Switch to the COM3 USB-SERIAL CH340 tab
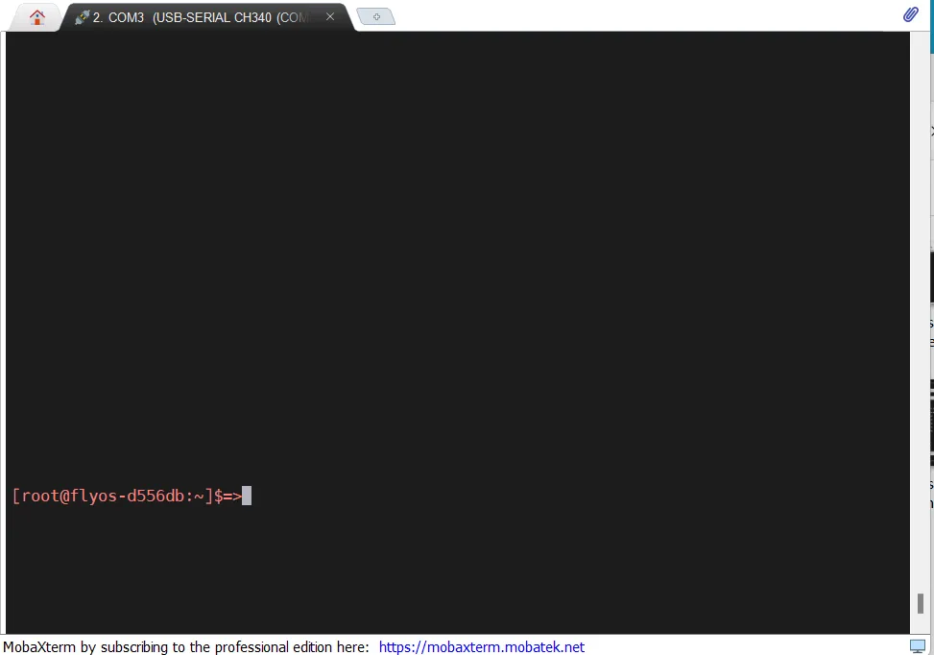Viewport: 934px width, 655px height. pos(202,17)
